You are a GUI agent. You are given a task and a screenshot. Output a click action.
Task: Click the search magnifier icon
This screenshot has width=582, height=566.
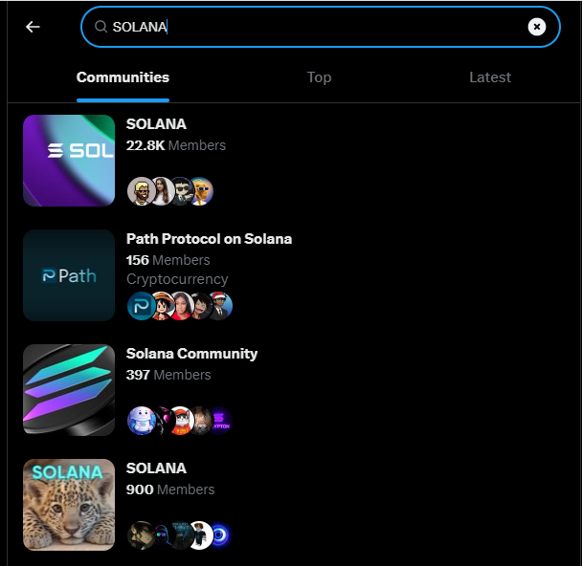tap(101, 27)
